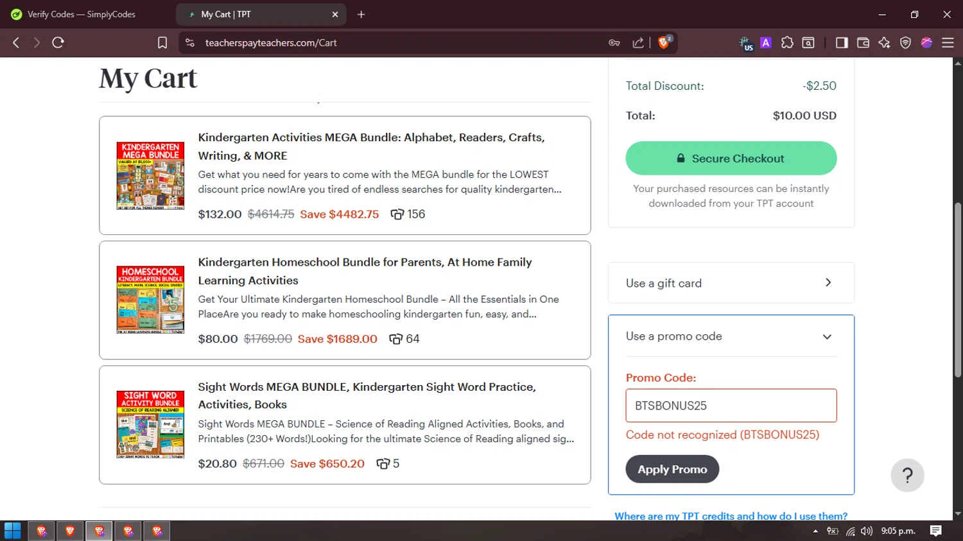Bookmark this page with the bookmark icon

[x=162, y=42]
